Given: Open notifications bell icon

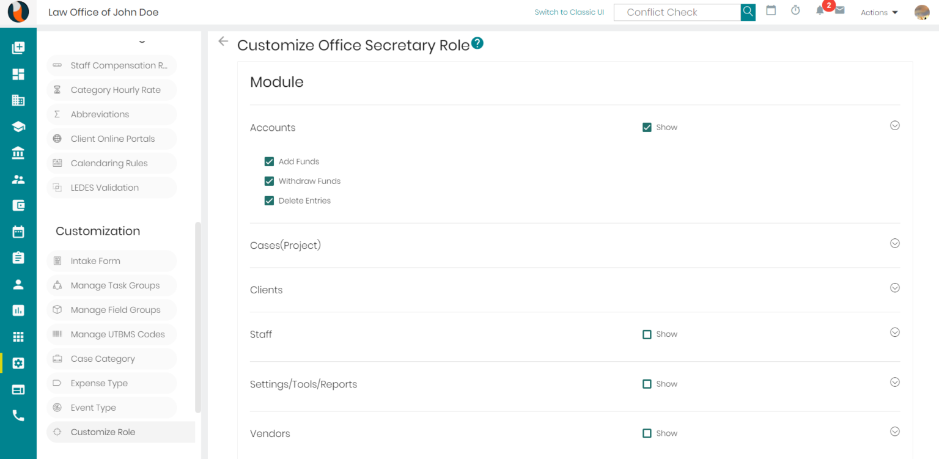Looking at the screenshot, I should pos(820,10).
